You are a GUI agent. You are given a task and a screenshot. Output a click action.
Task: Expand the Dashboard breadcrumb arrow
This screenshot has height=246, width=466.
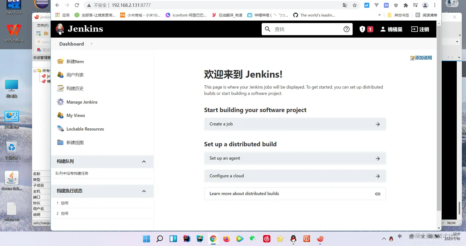tap(91, 44)
